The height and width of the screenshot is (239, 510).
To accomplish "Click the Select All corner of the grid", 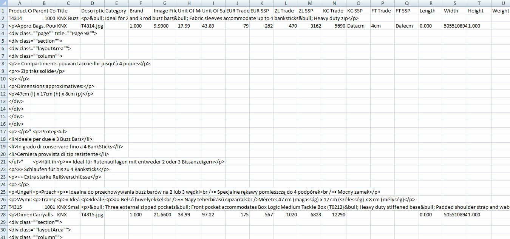I will 4,3.
